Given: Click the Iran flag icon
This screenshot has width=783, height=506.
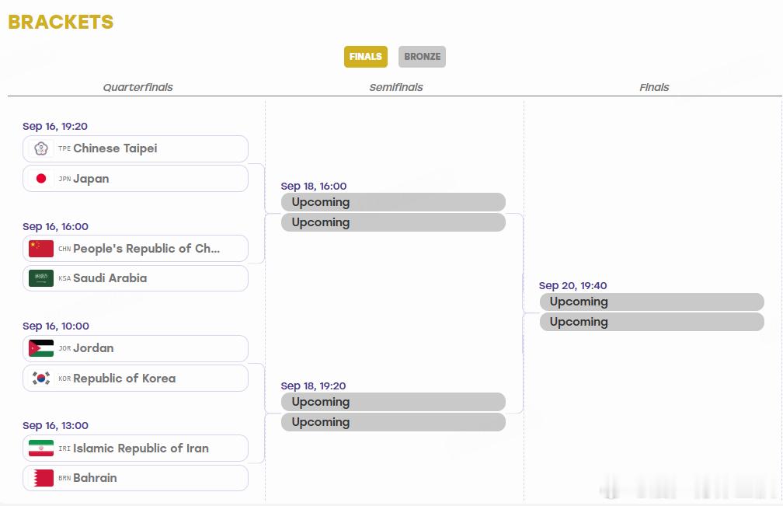Looking at the screenshot, I should (41, 448).
